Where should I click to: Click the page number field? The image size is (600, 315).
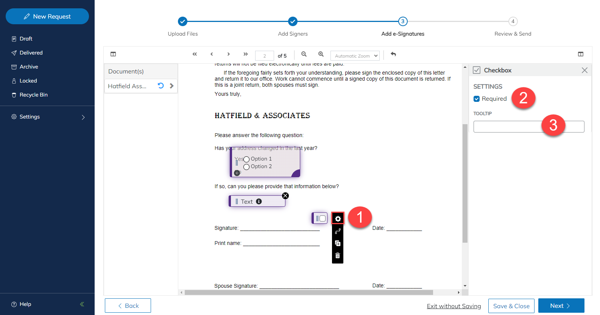(265, 56)
